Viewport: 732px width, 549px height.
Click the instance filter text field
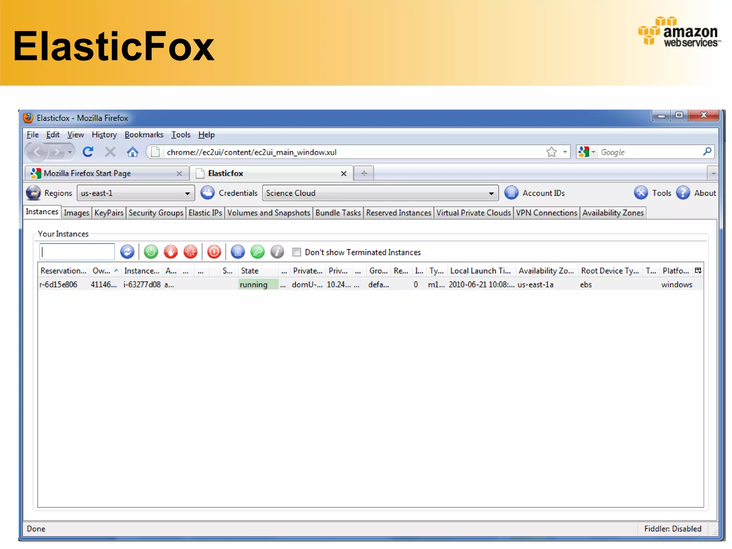coord(77,252)
